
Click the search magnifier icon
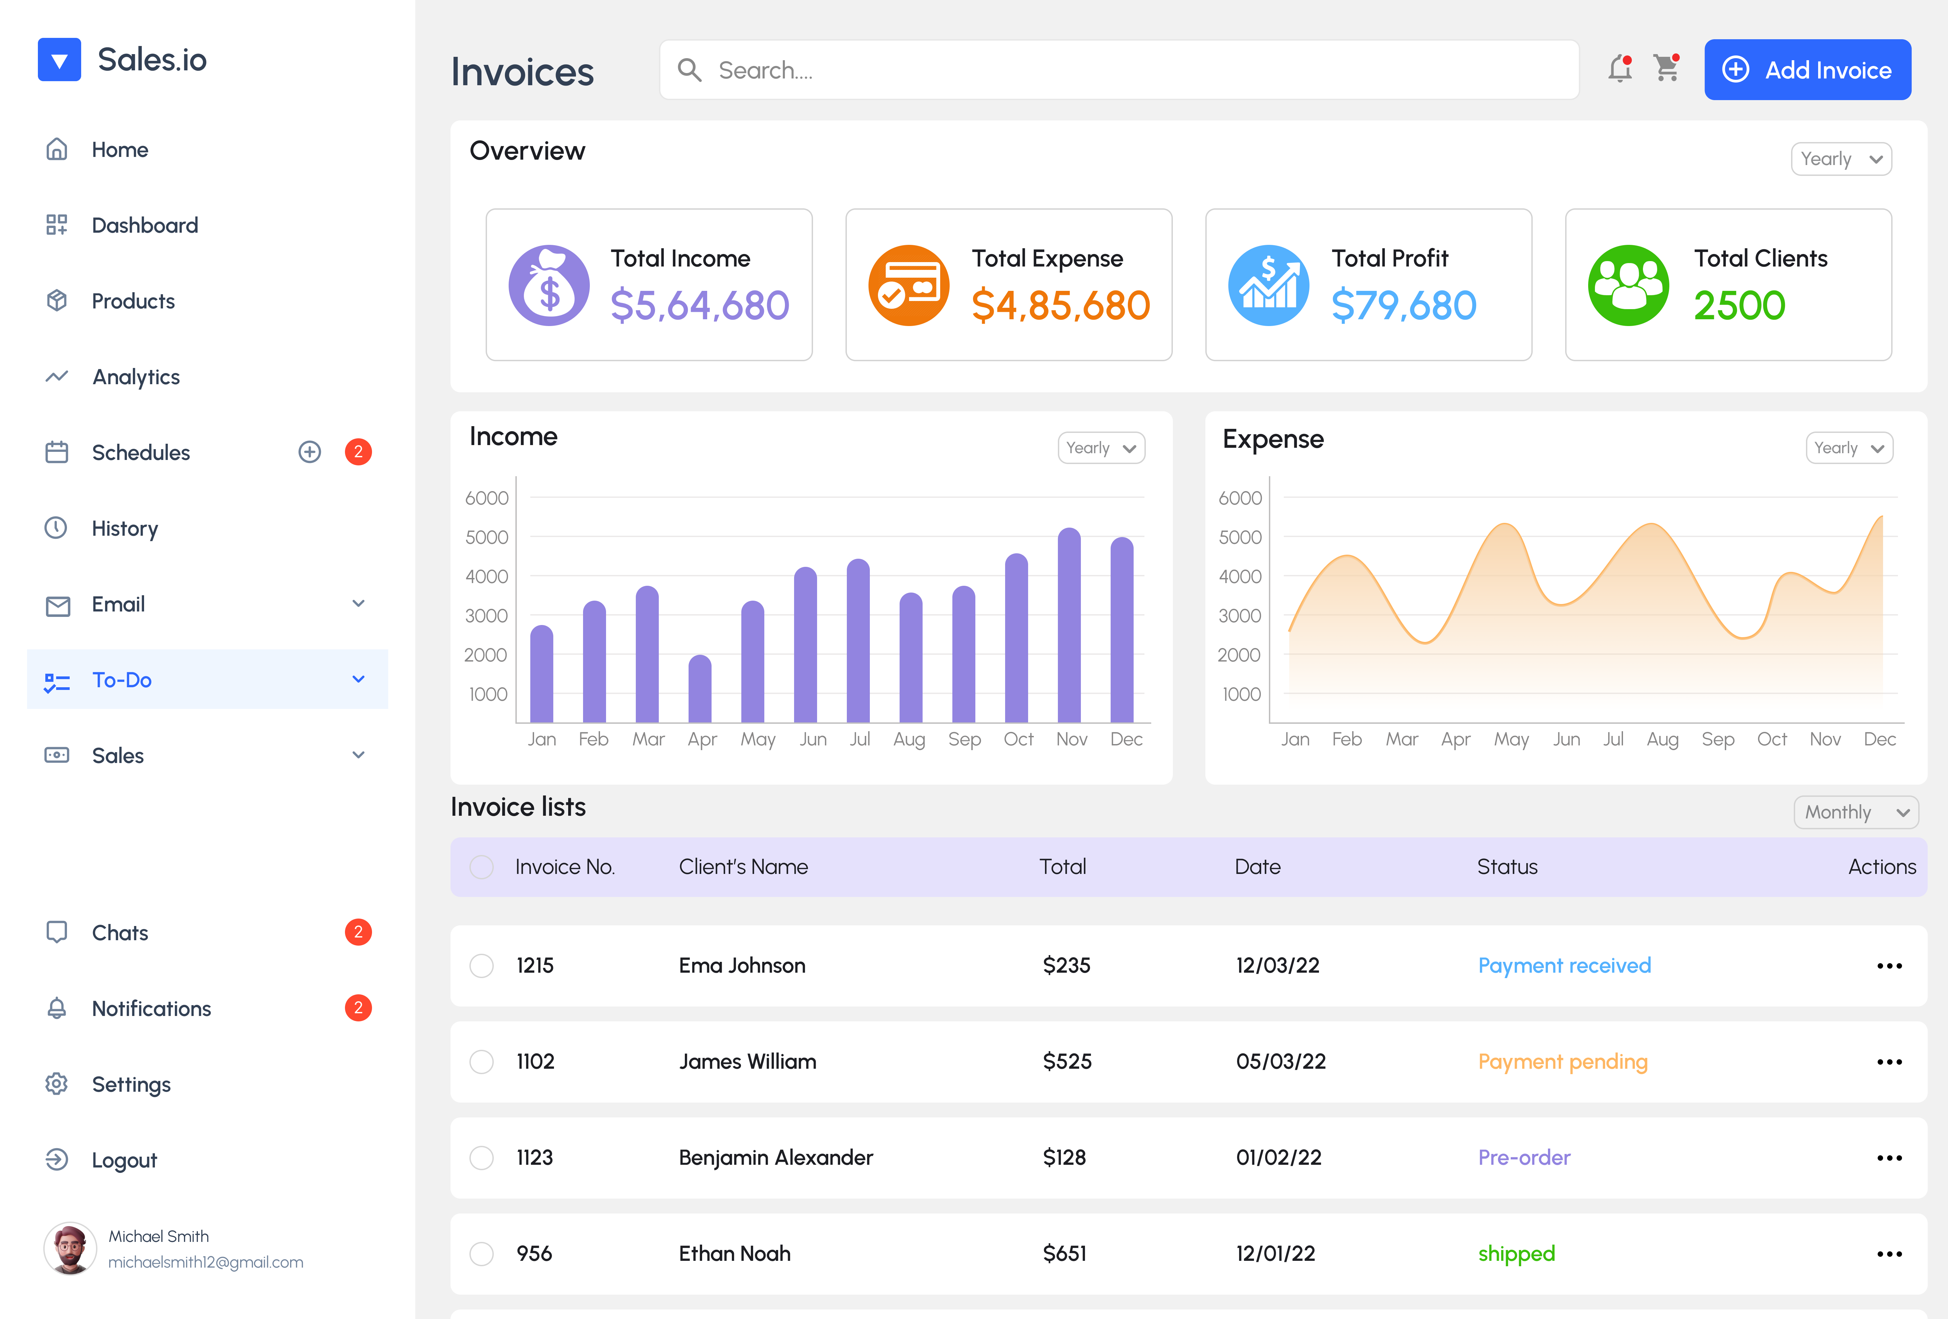pos(689,70)
